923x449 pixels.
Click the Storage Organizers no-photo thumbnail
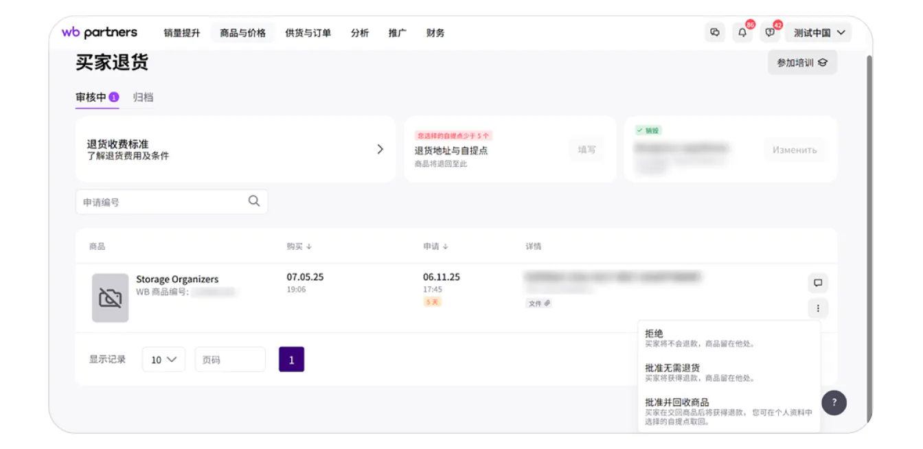(x=110, y=298)
